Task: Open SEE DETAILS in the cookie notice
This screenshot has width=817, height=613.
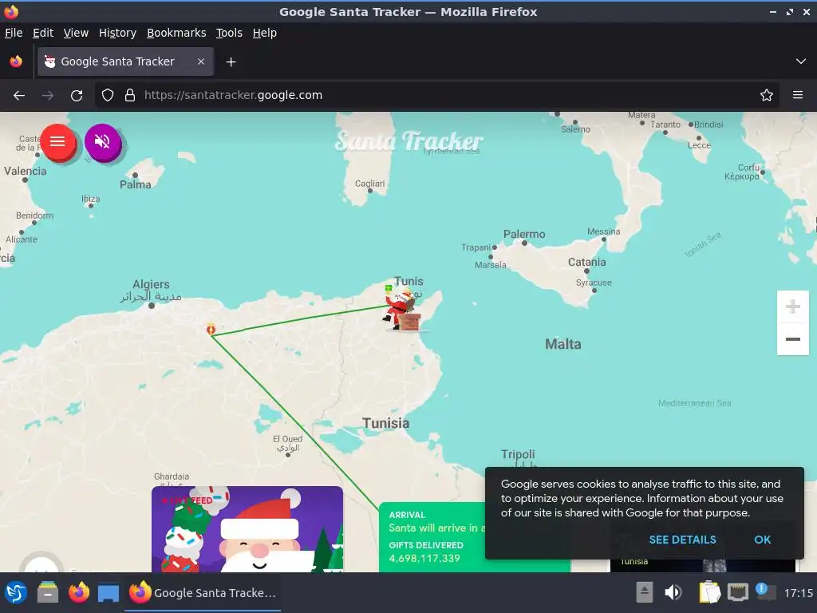Action: [682, 540]
